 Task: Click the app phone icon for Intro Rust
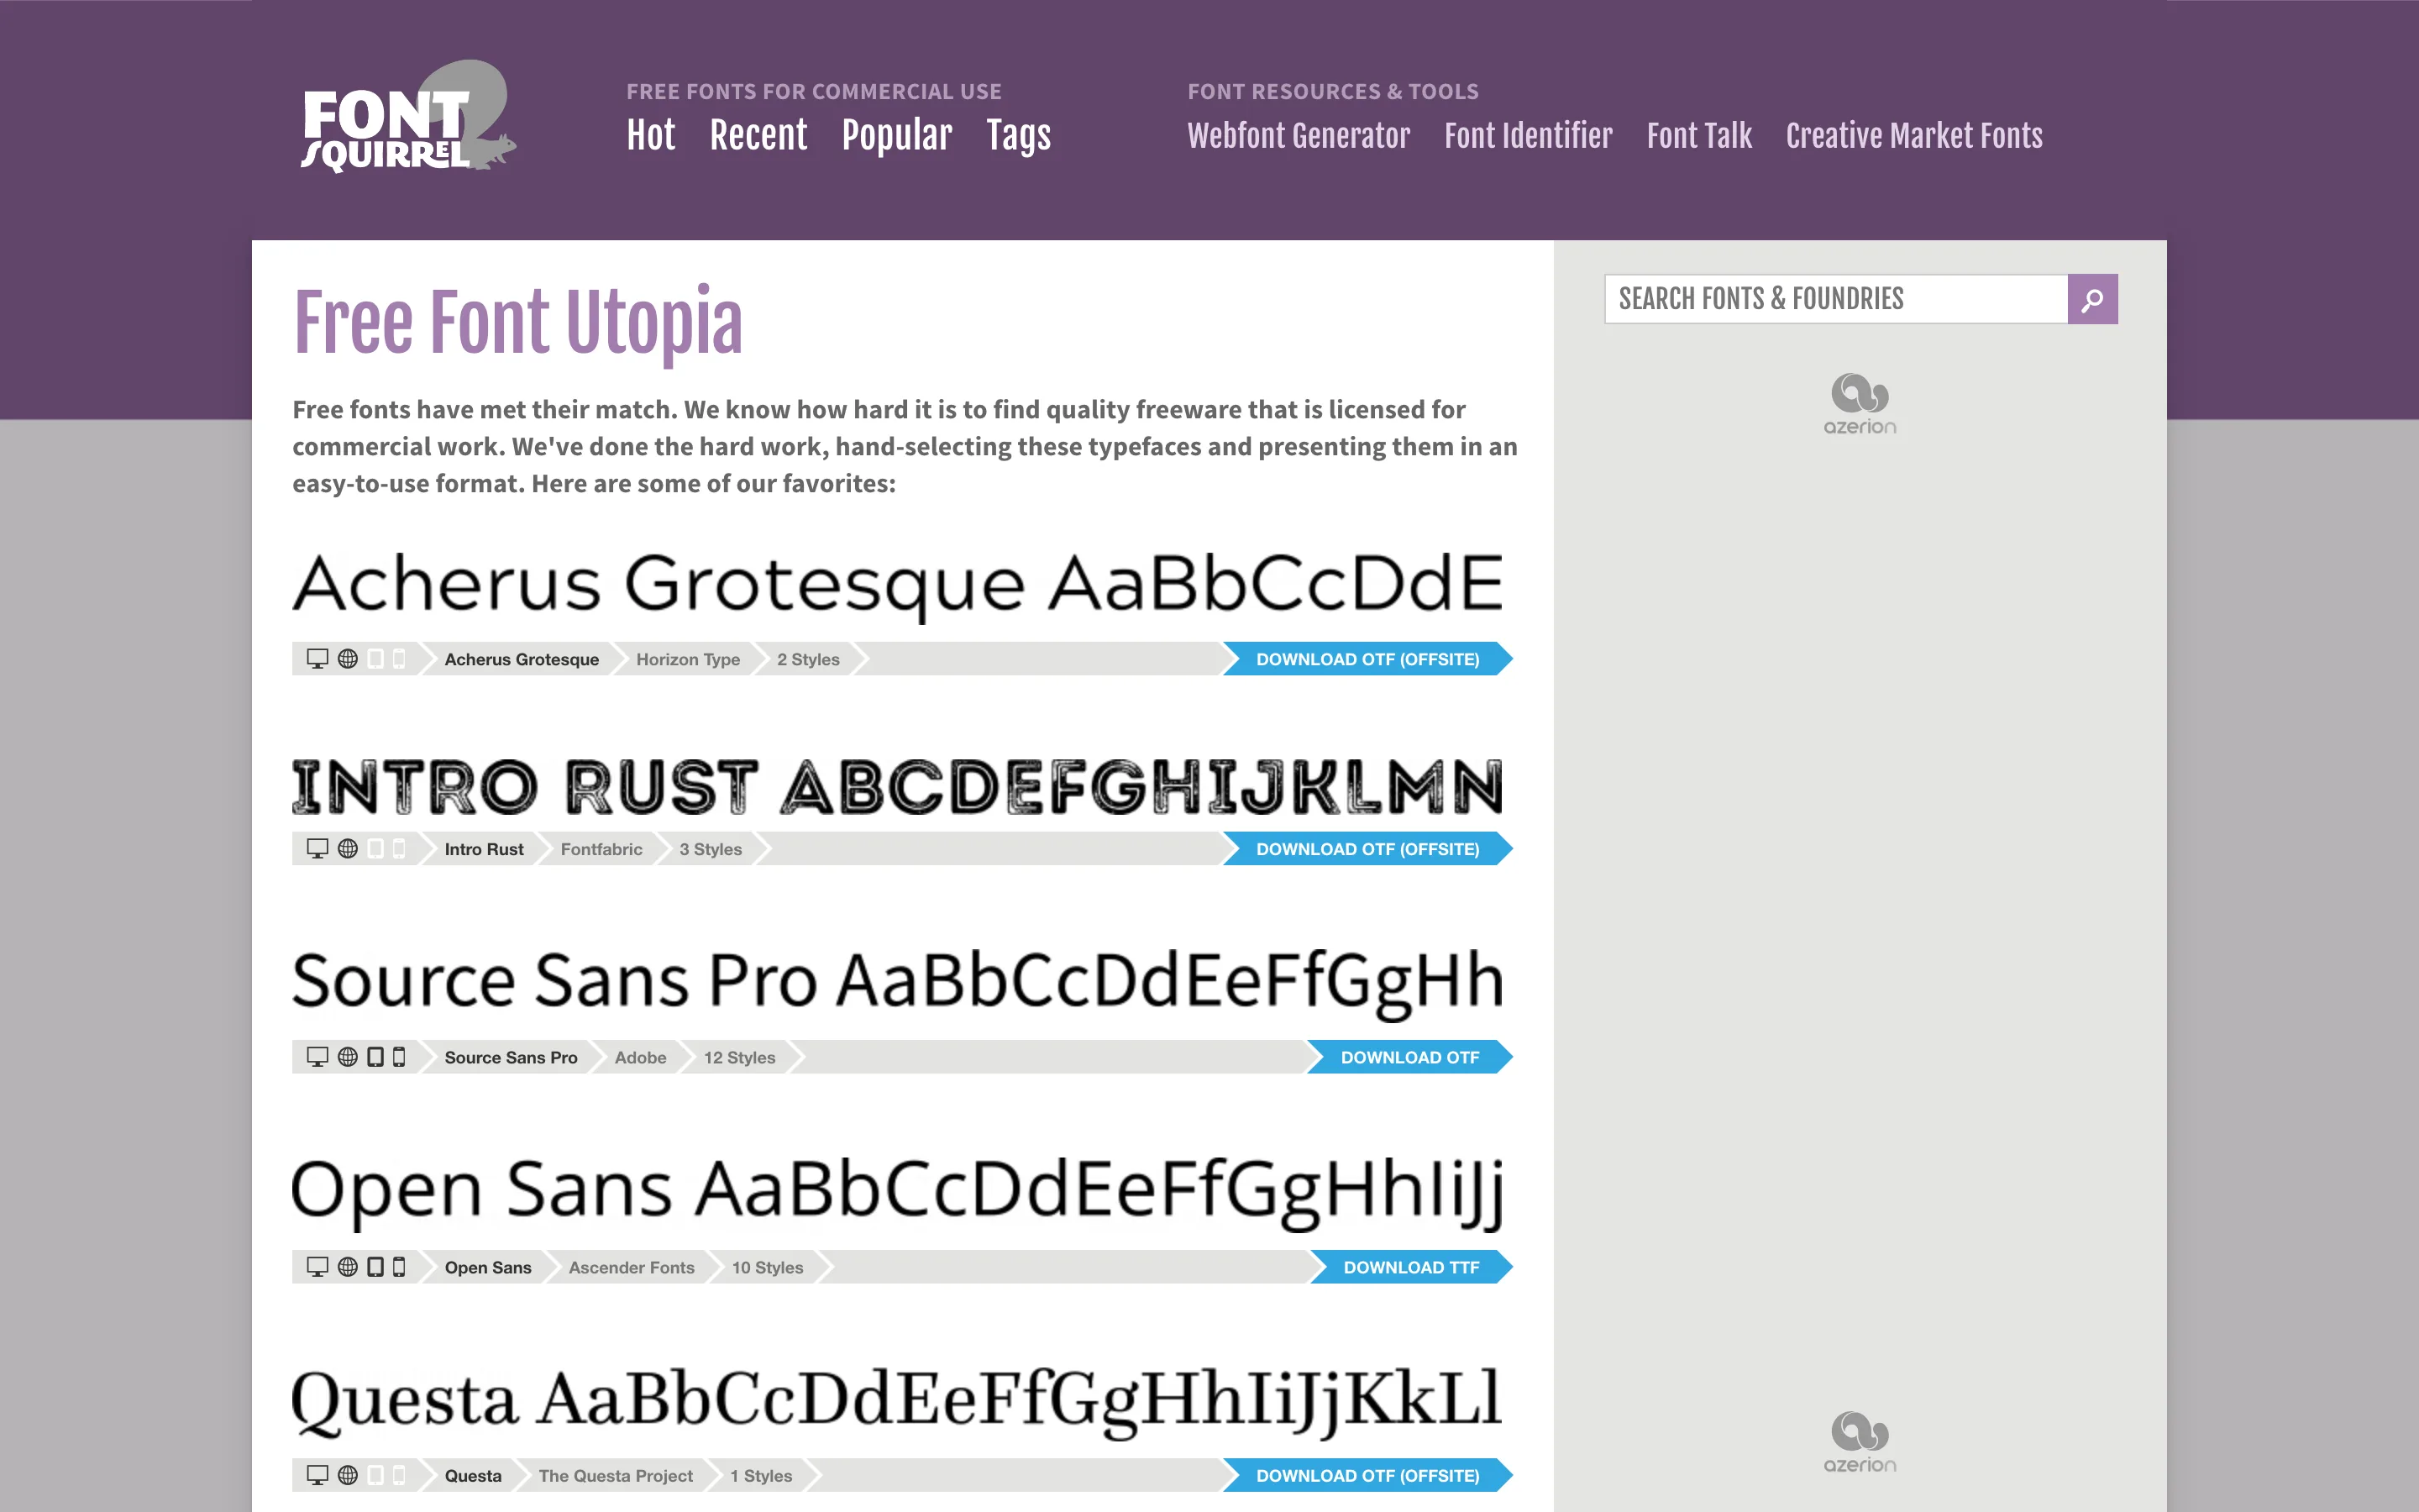399,849
